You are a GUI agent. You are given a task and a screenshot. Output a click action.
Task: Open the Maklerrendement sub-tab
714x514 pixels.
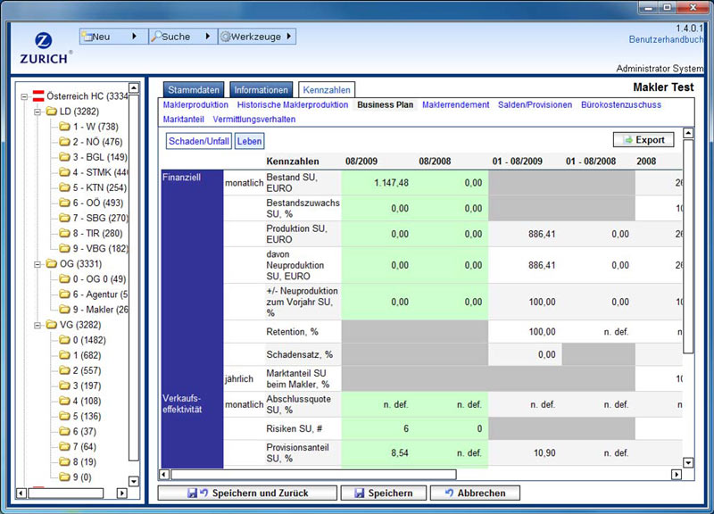tap(455, 104)
